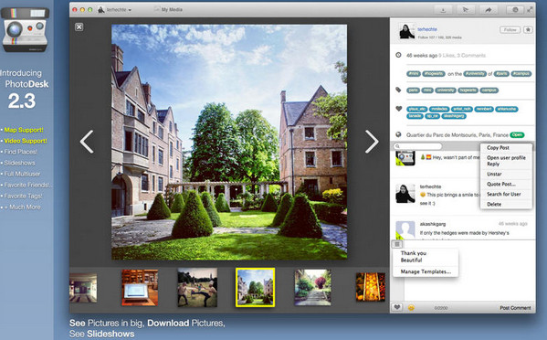The width and height of the screenshot is (547, 340).
Task: Click the university tag pill in tag row
Action: 446,90
